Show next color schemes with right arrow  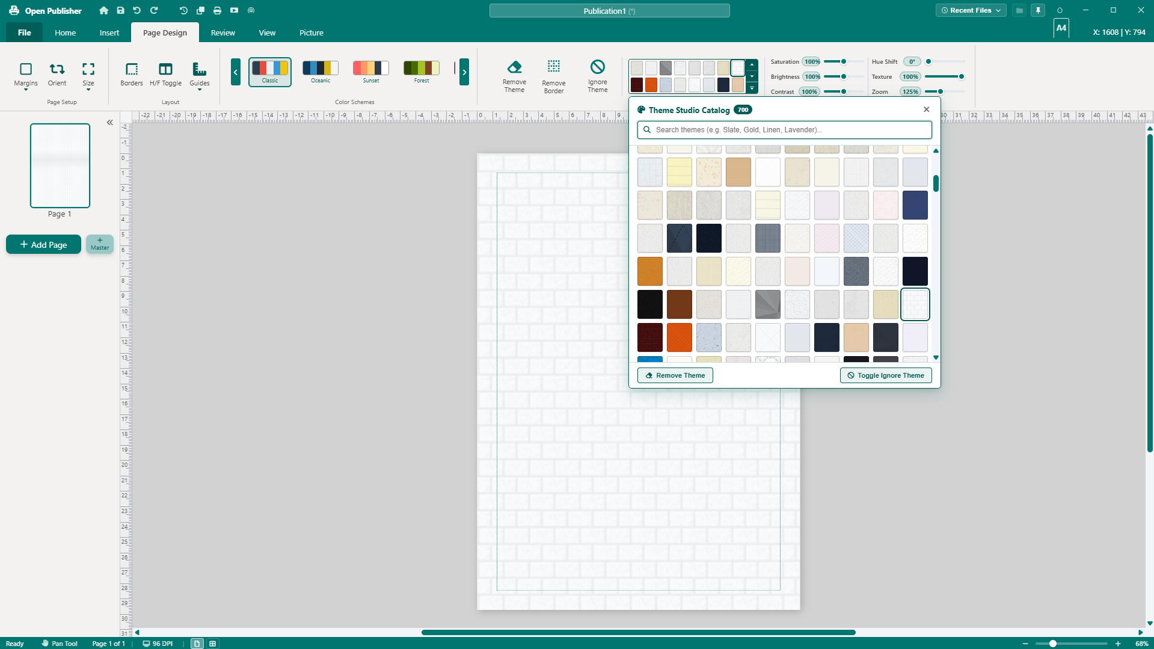coord(464,72)
